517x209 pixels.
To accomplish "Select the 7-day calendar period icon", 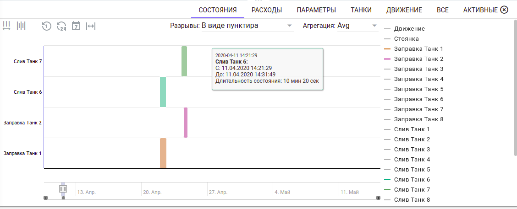I will [x=76, y=26].
